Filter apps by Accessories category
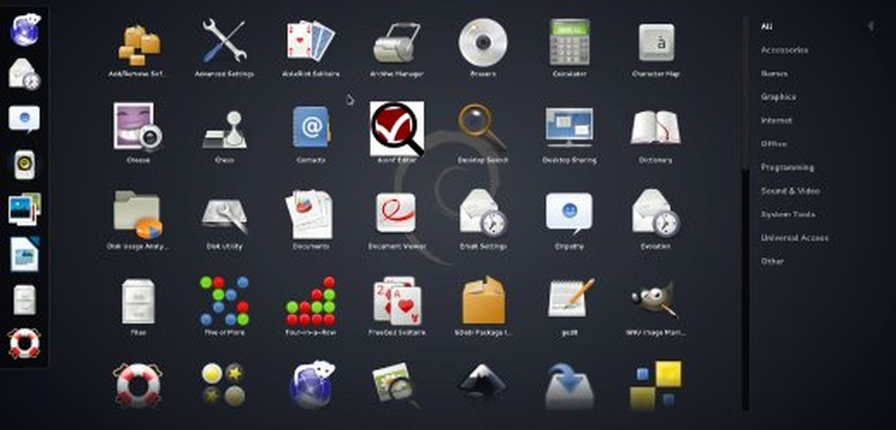The image size is (896, 430). (784, 50)
